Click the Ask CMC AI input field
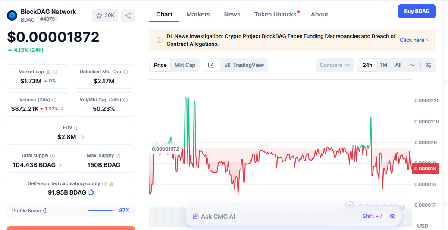 293,216
